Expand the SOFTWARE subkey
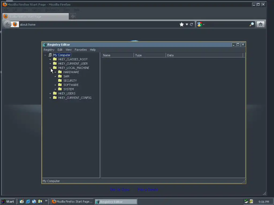 coord(55,85)
